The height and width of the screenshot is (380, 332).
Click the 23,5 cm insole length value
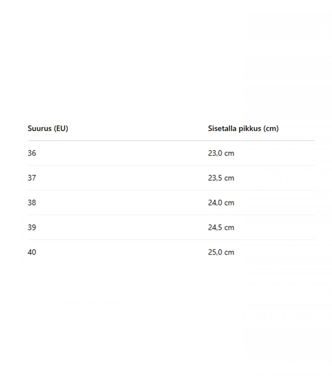click(221, 178)
